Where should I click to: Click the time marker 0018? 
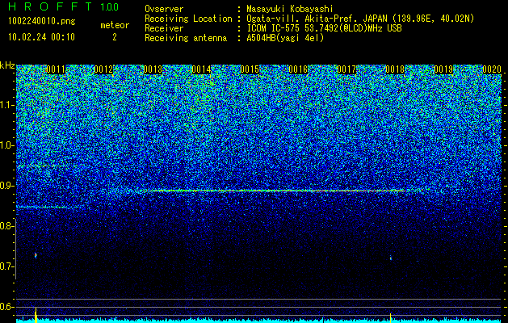(395, 69)
